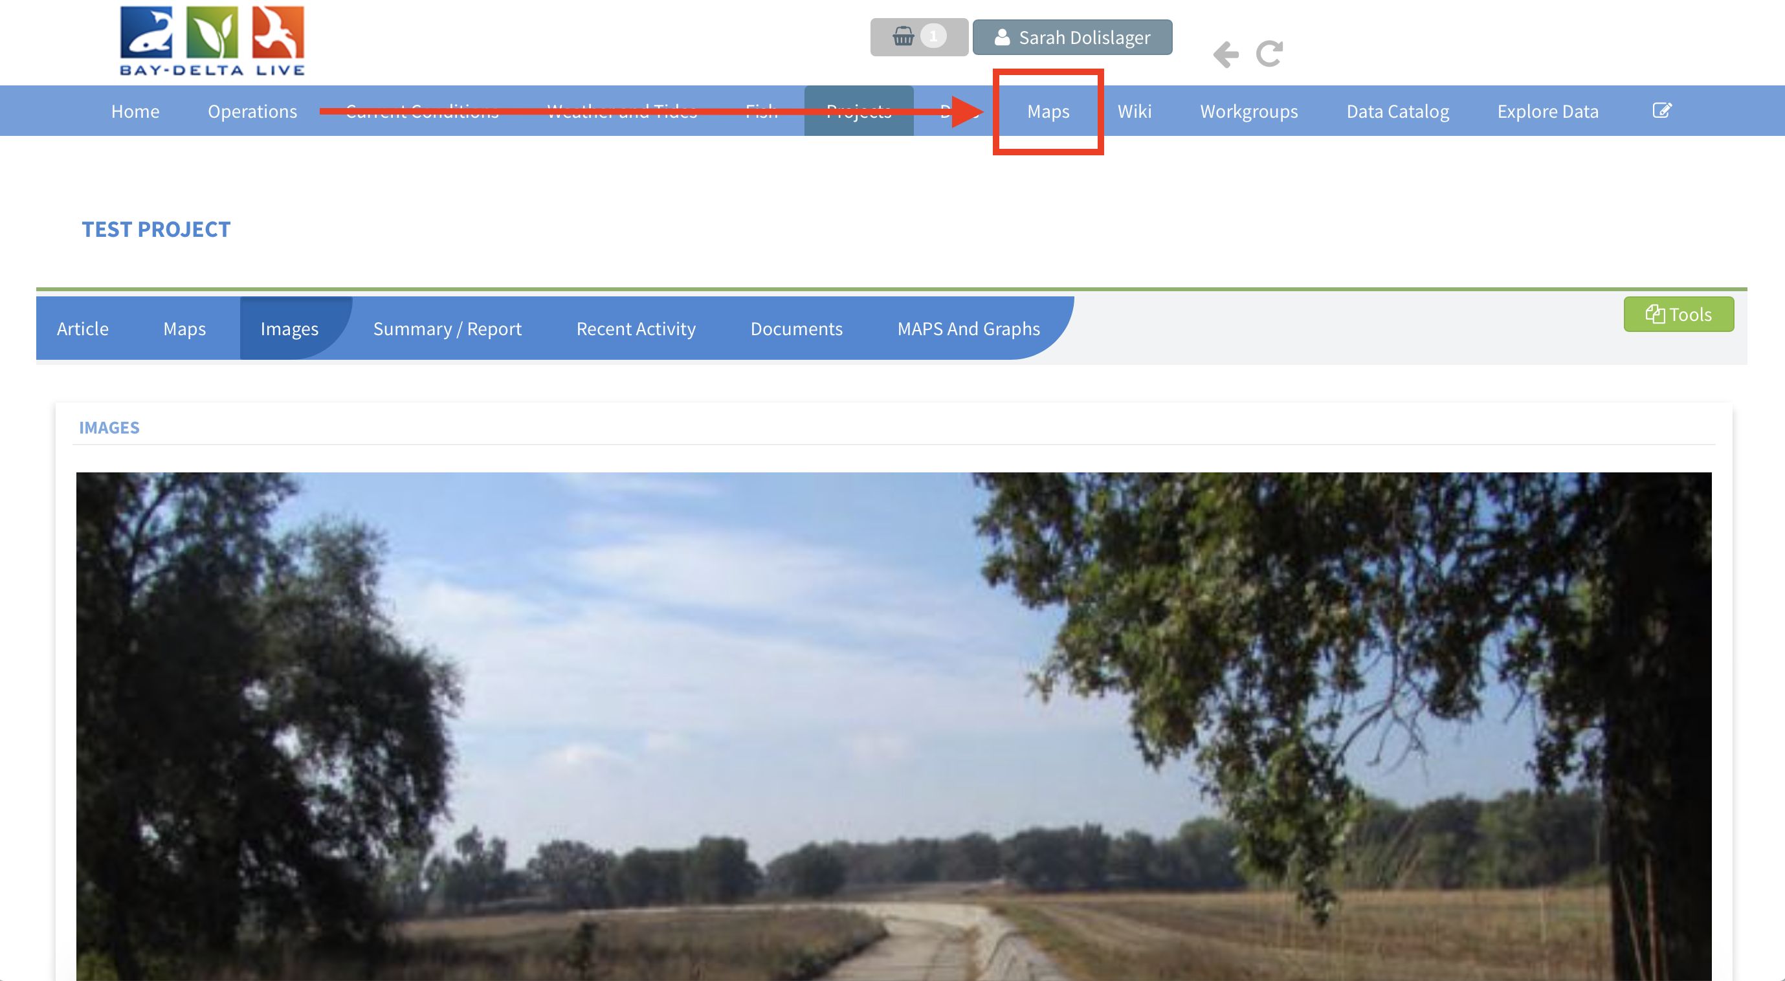Image resolution: width=1785 pixels, height=981 pixels.
Task: Open Explore Data in the navbar
Action: tap(1547, 111)
